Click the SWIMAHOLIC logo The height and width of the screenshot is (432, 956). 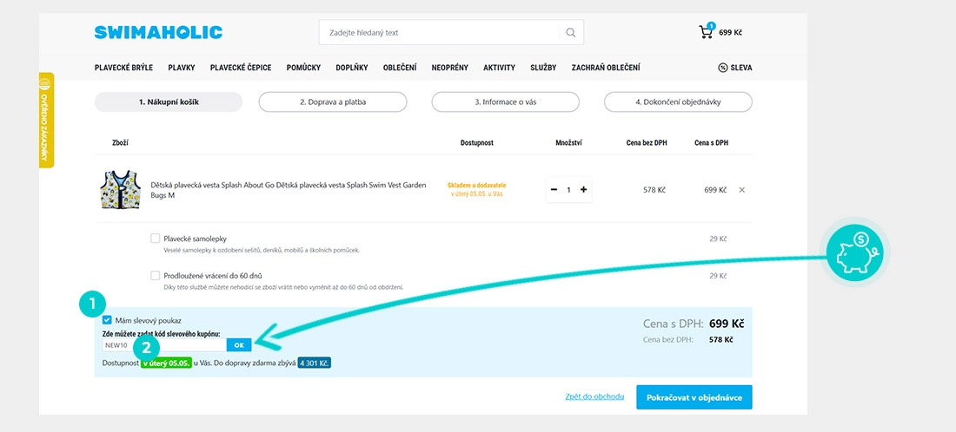click(x=158, y=32)
